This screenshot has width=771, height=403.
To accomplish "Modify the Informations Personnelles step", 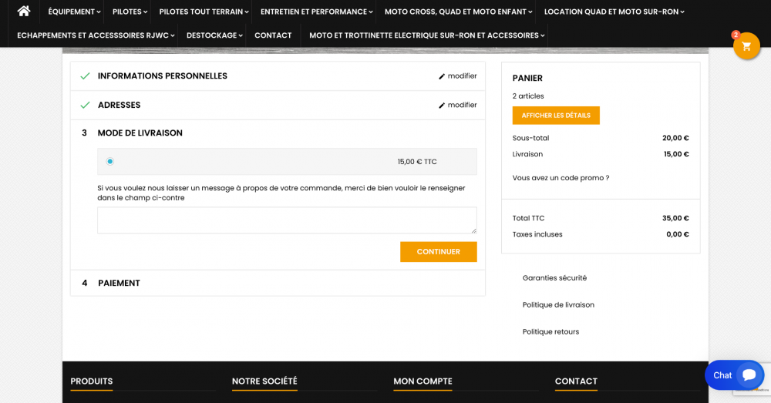I will coord(458,76).
